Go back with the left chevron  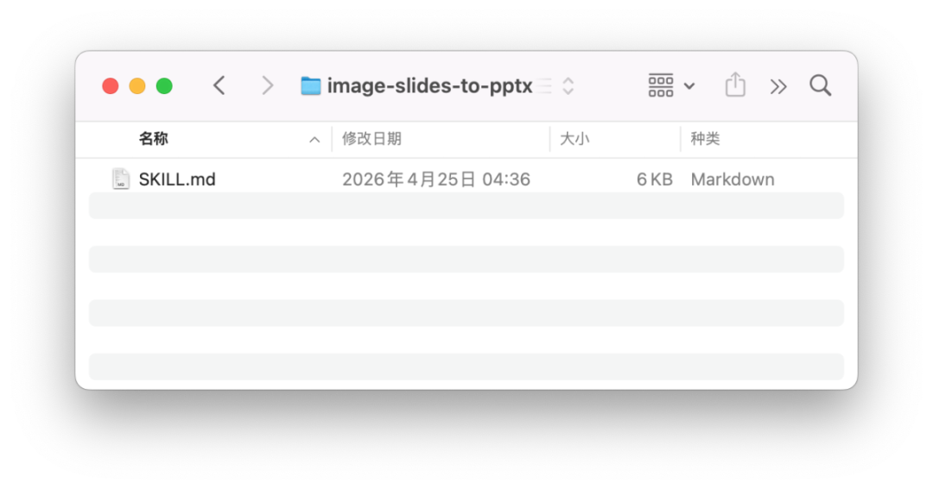(219, 85)
